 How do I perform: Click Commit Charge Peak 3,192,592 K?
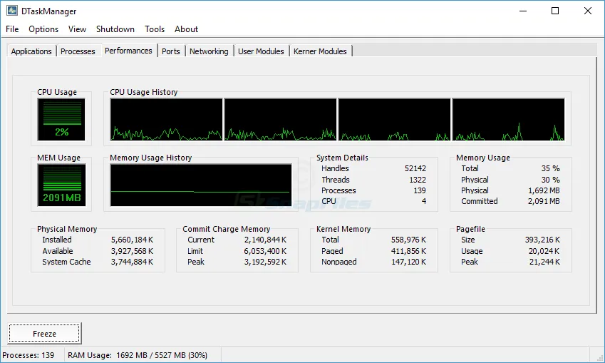tap(265, 262)
